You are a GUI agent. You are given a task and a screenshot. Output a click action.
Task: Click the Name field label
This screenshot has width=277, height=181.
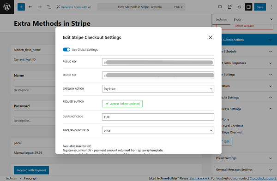click(x=19, y=76)
